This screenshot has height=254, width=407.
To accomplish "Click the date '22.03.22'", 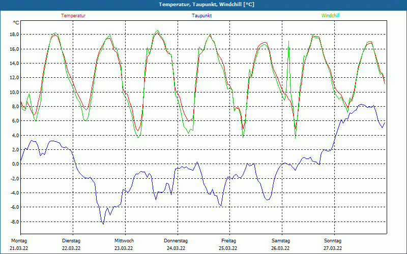I will [x=71, y=248].
